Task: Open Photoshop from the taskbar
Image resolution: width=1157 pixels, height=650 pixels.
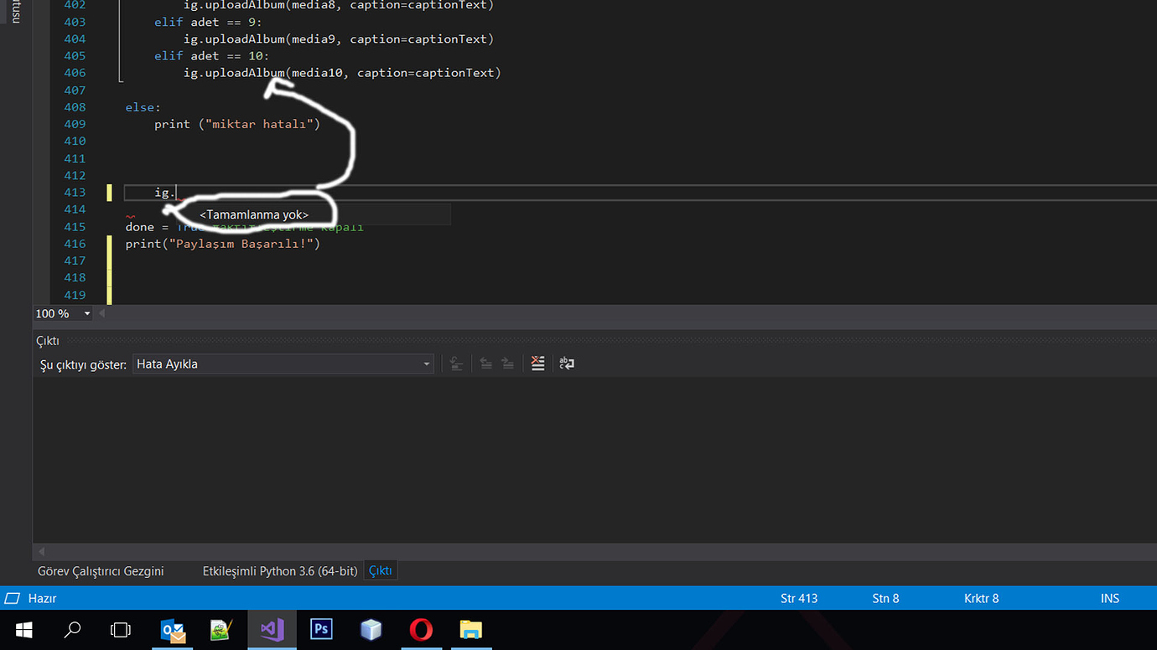Action: (321, 629)
